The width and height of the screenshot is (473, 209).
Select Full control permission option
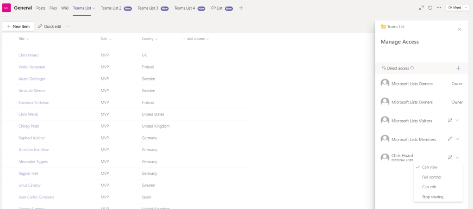coord(431,177)
